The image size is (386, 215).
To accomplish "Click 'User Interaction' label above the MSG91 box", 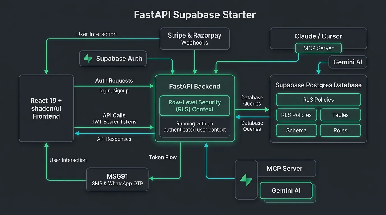I will pos(68,160).
